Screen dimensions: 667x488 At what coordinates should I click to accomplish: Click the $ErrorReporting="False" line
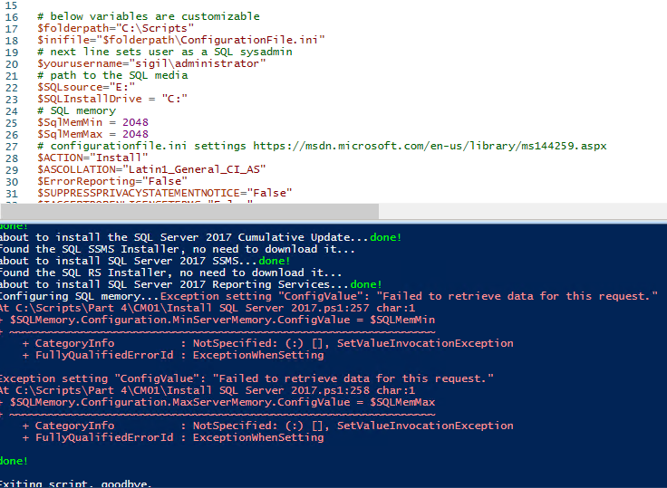(112, 181)
